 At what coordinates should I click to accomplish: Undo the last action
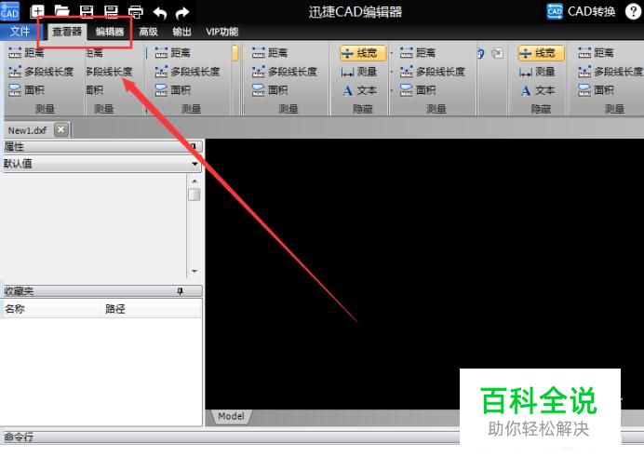pyautogui.click(x=160, y=13)
